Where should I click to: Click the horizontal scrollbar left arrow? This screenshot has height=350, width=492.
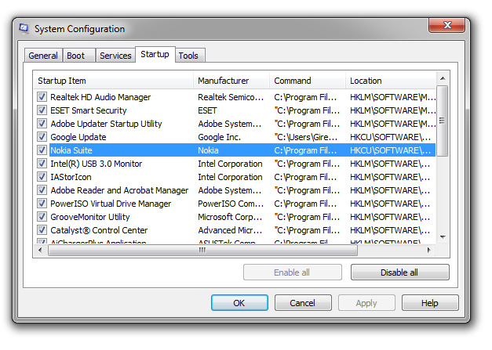(x=40, y=250)
